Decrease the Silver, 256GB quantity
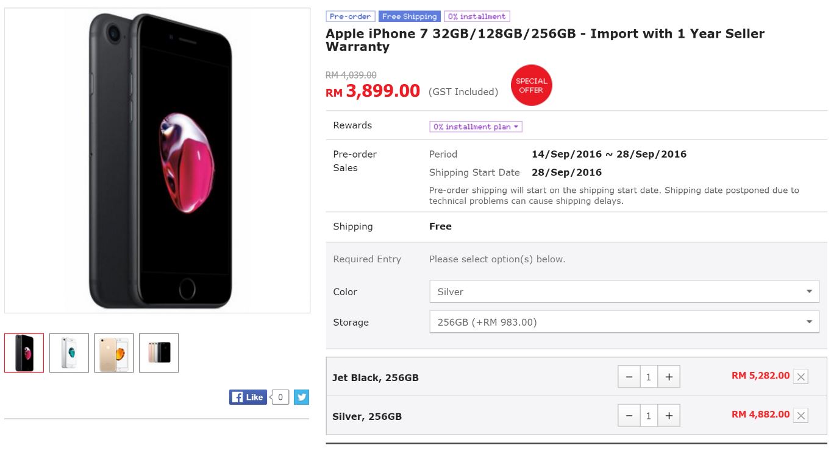 click(629, 416)
